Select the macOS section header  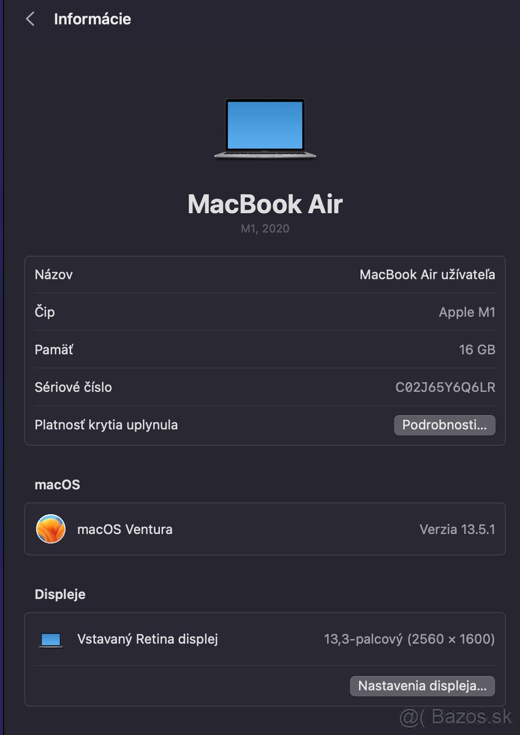tap(57, 484)
